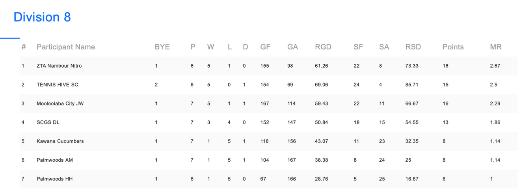Sort by the BYE column header
521x192 pixels.
click(x=162, y=47)
